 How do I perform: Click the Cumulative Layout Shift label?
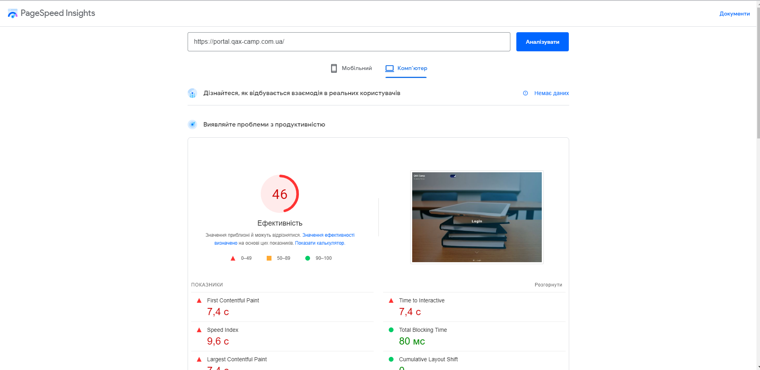pyautogui.click(x=428, y=359)
